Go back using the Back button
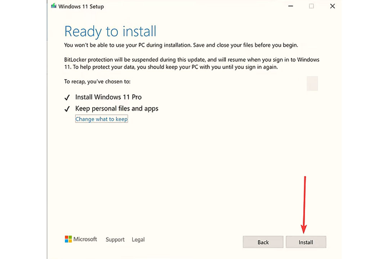This screenshot has width=389, height=259. click(x=263, y=242)
